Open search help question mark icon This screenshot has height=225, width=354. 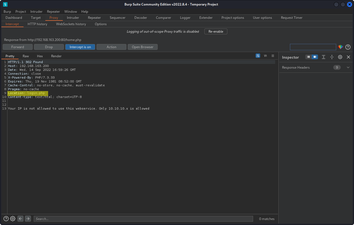tap(6, 219)
